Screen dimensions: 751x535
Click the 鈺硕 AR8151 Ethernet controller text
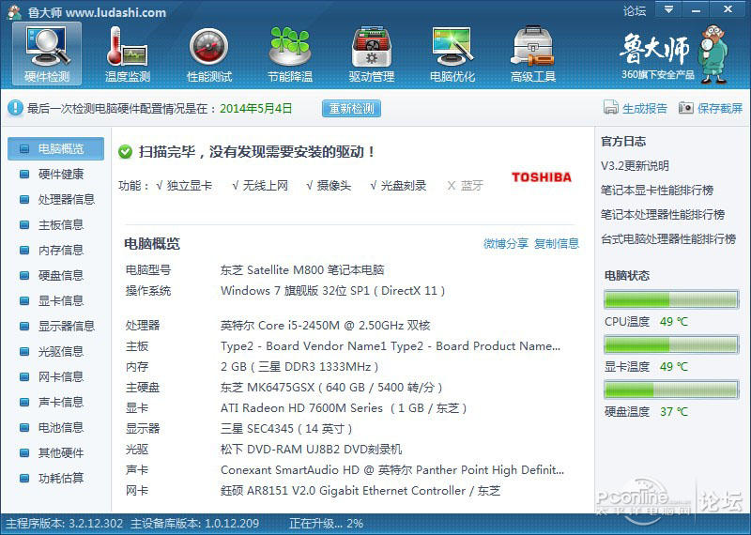click(360, 491)
